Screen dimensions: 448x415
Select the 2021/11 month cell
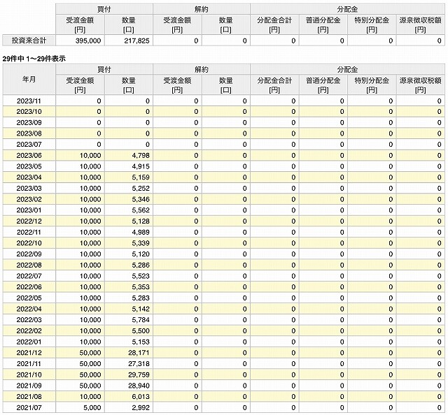(x=29, y=364)
